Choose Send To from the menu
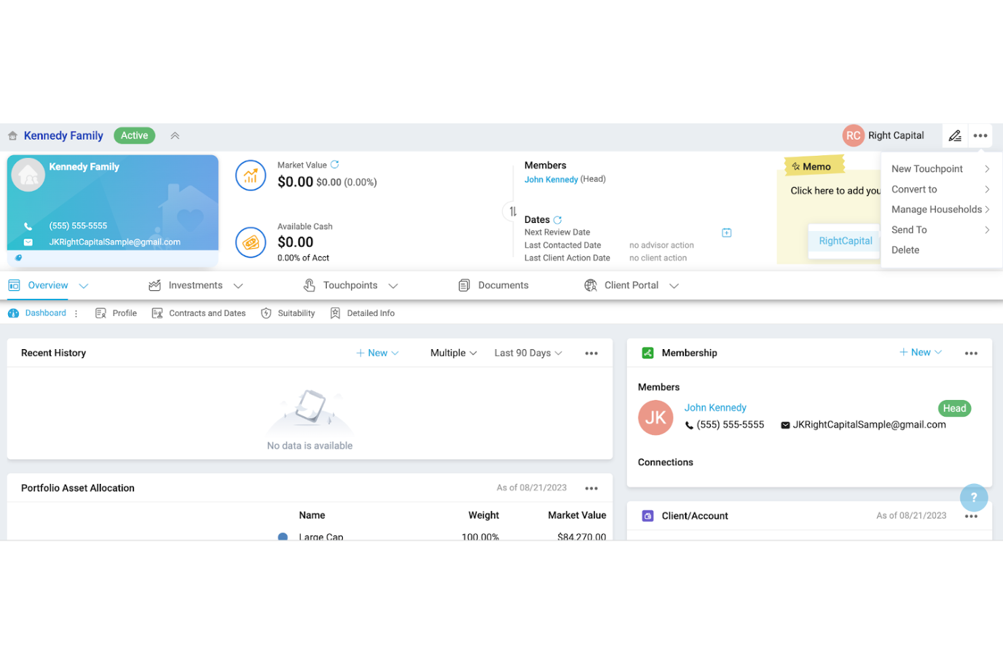The image size is (1003, 669). point(941,230)
